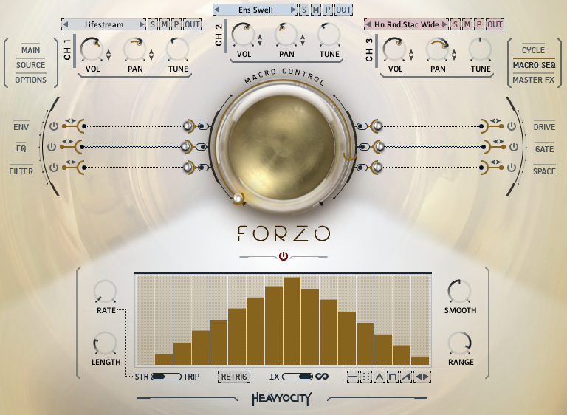Viewport: 567px width, 415px height.
Task: Click the FILTER macro slider silver handle
Action: pyautogui.click(x=188, y=167)
